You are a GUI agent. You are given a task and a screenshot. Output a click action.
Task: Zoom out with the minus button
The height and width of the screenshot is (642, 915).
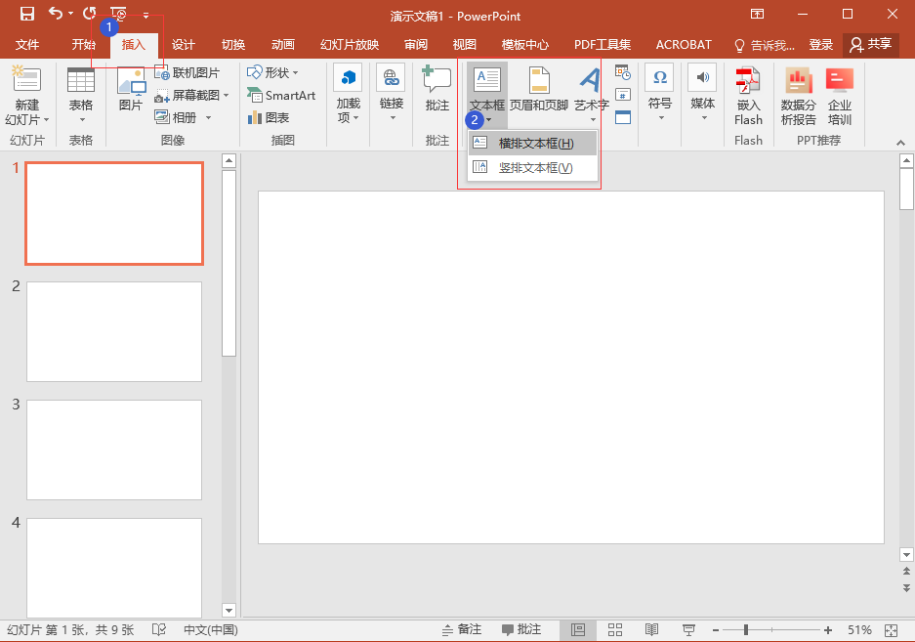click(716, 629)
